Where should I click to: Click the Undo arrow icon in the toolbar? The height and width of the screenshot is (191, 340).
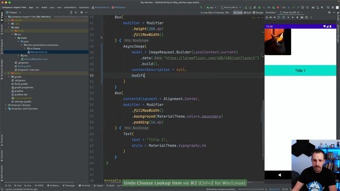pyautogui.click(x=307, y=7)
